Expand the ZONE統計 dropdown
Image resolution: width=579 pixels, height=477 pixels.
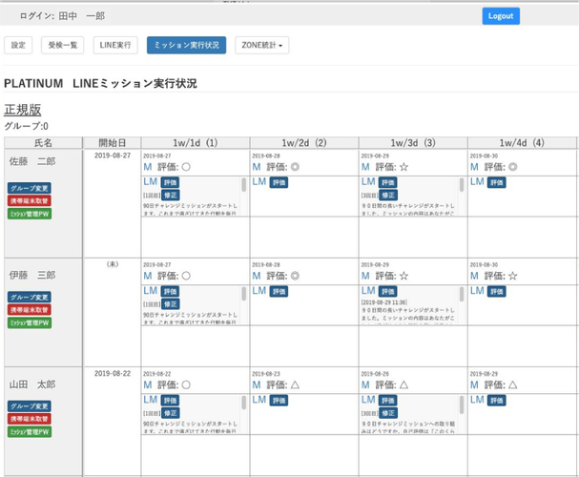(264, 45)
